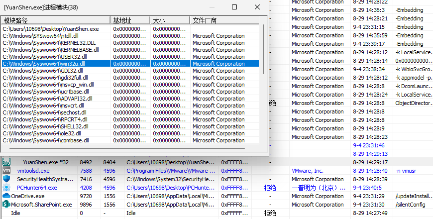Click the module list vertical scrollbar
This screenshot has width=433, height=219.
pyautogui.click(x=263, y=49)
